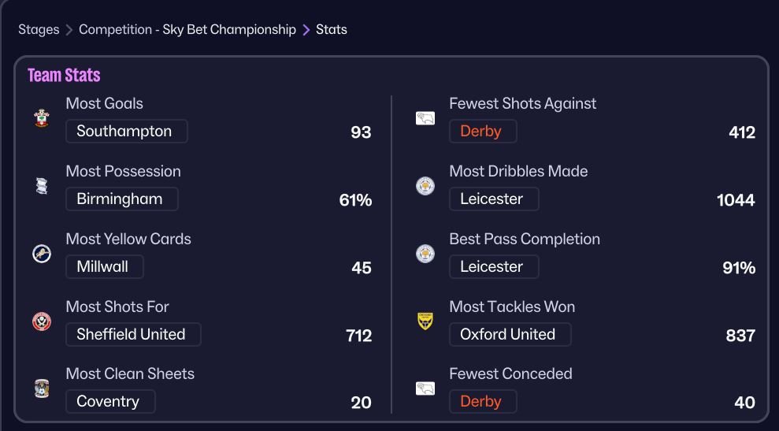
Task: Click the Team Stats panel heading
Action: (64, 76)
